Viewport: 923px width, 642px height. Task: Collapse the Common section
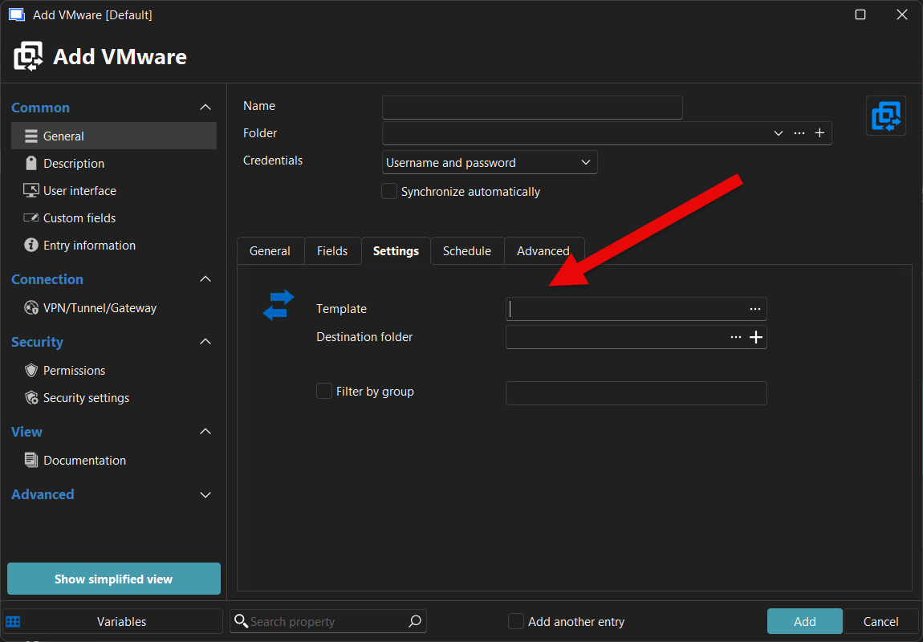point(205,107)
